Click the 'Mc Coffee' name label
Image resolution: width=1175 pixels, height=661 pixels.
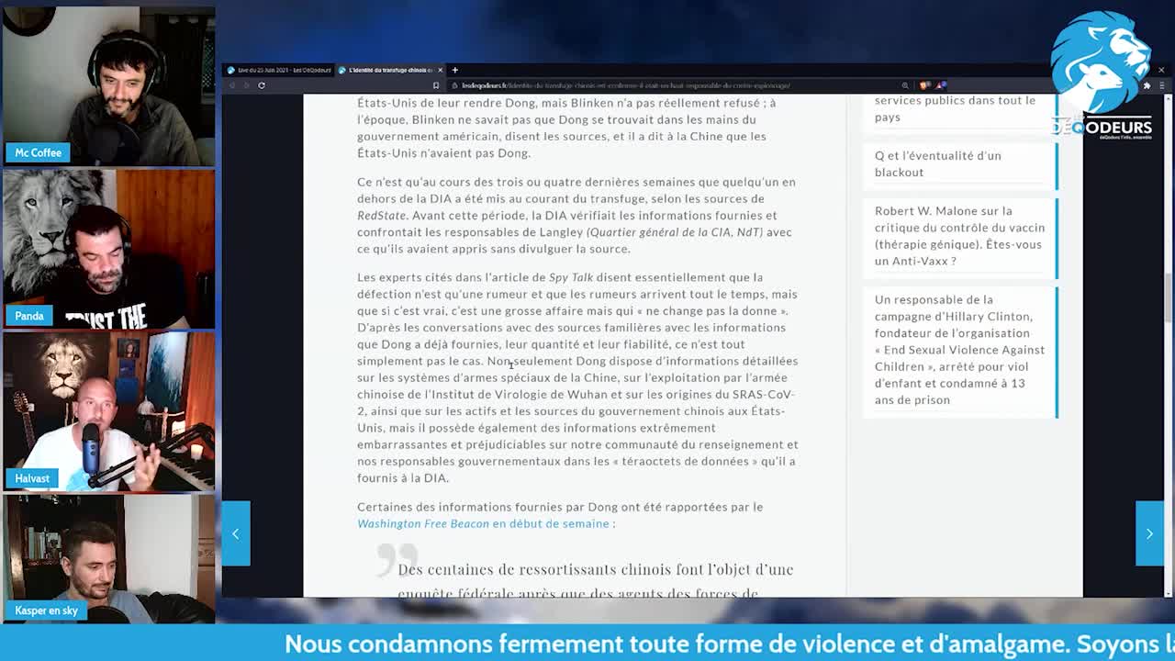(x=38, y=152)
